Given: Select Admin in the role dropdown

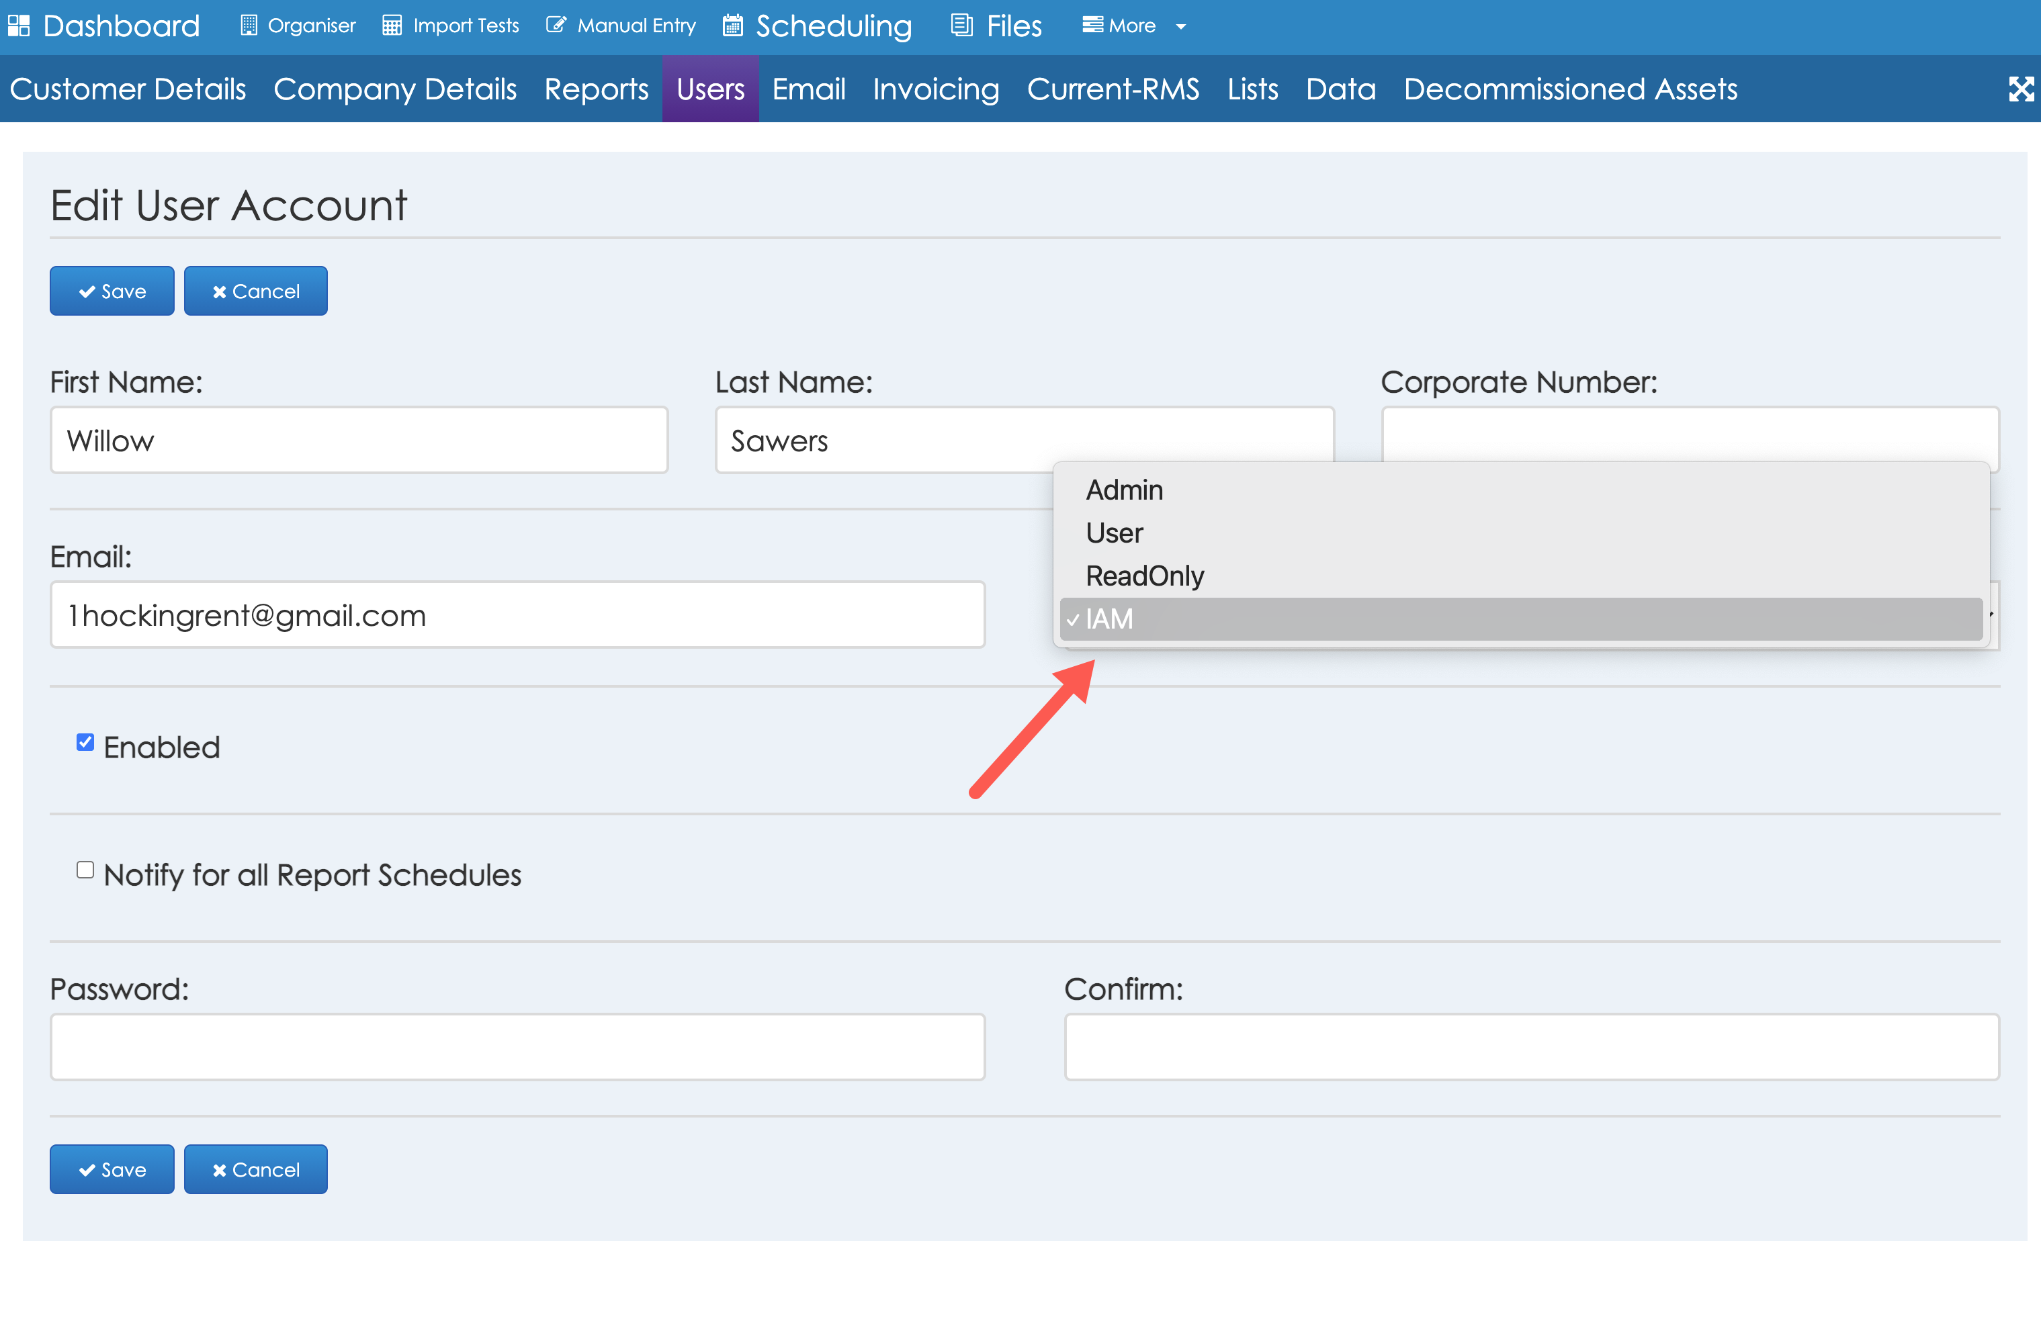Looking at the screenshot, I should 1124,490.
